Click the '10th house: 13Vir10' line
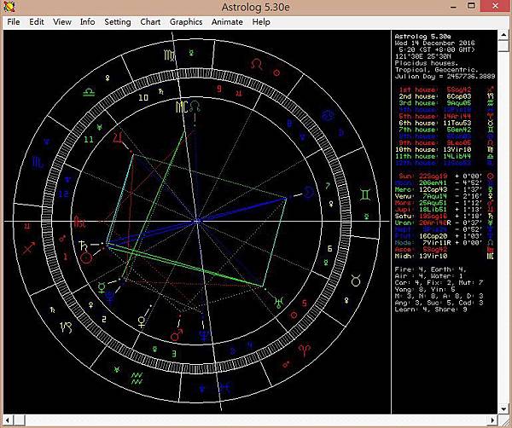 (445, 150)
